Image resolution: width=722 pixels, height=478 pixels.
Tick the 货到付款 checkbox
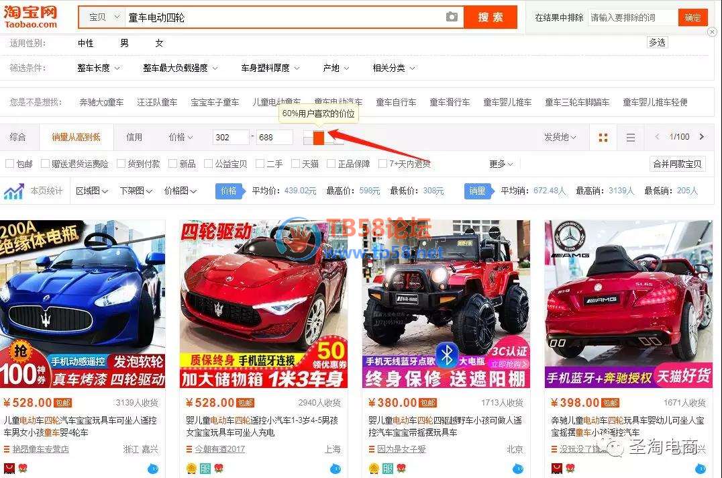(121, 164)
